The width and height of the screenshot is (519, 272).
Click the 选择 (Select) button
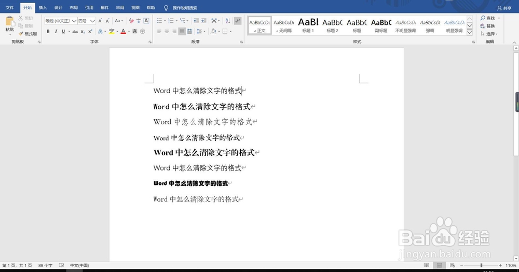(x=489, y=34)
